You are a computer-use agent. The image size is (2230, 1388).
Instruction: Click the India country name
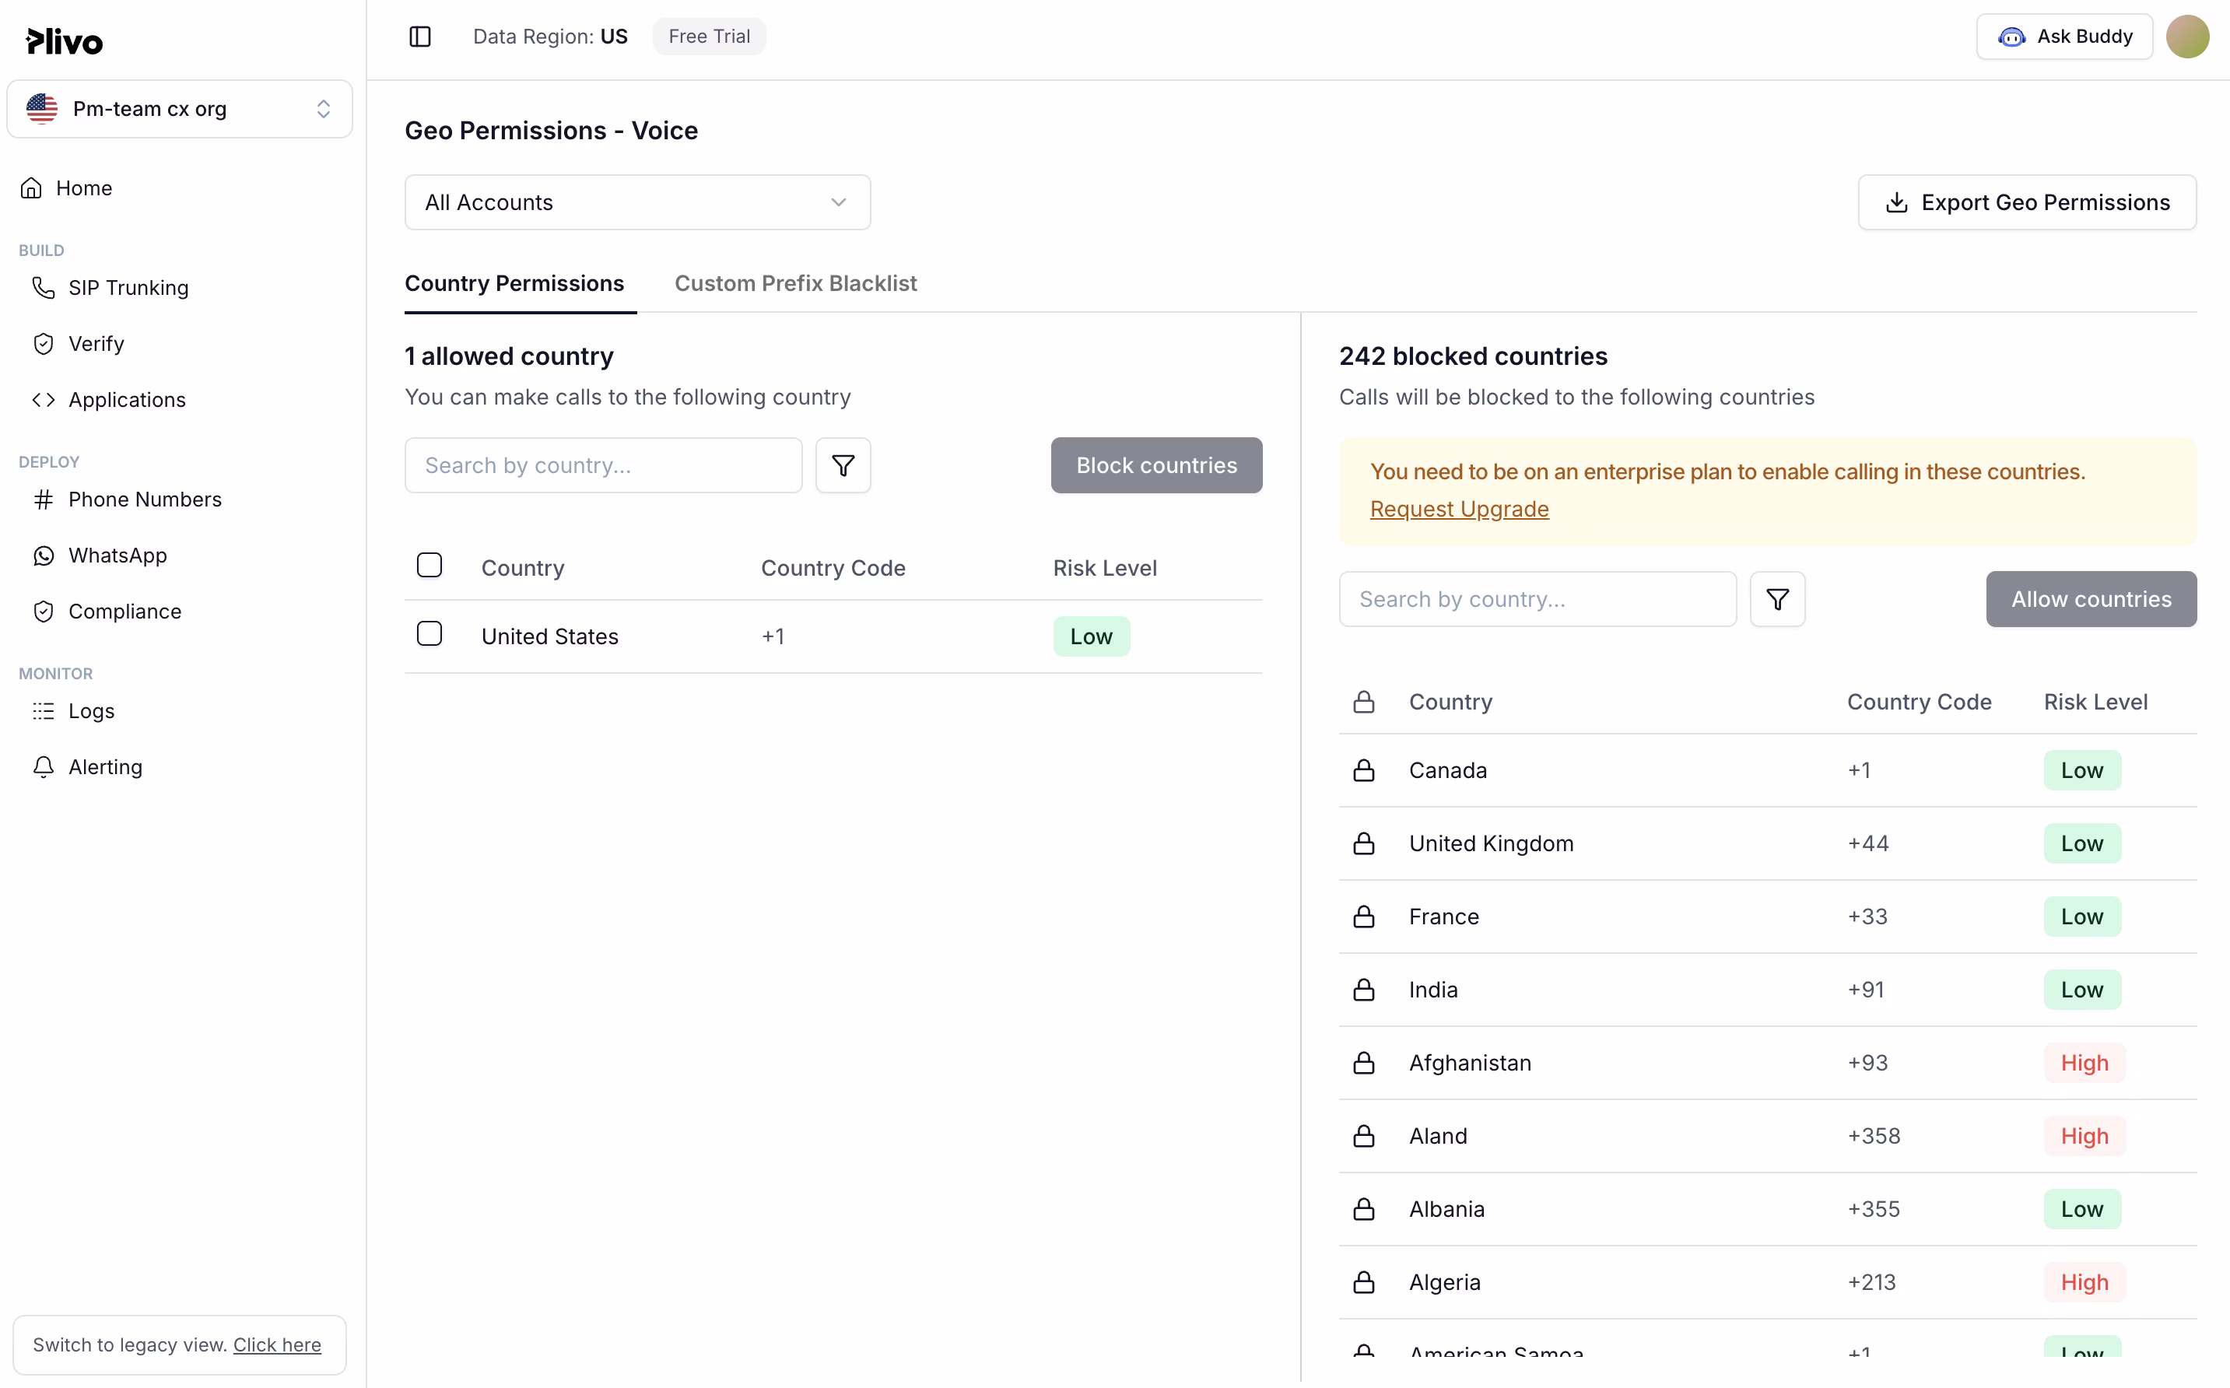[1433, 990]
